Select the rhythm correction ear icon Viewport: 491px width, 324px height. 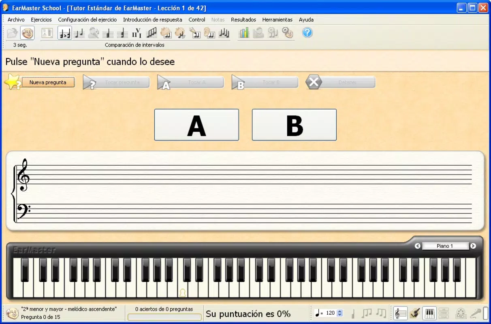[x=209, y=33]
